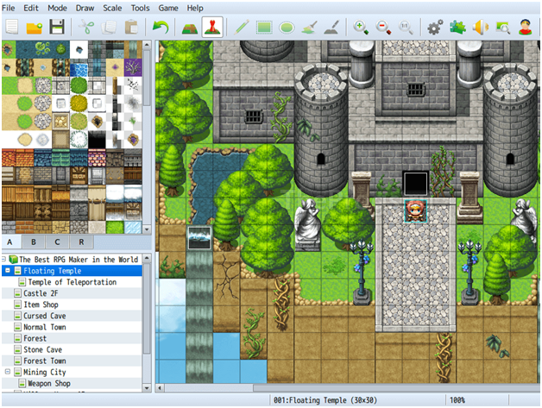The image size is (542, 408).
Task: Open the Sound Test speaker icon
Action: pos(481,27)
